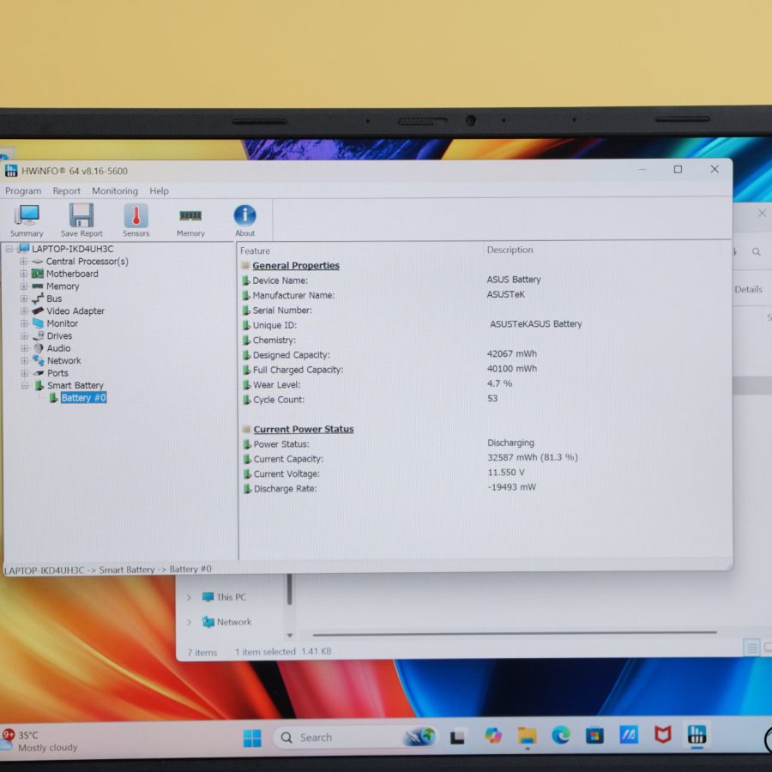Expand the Bus tree node

click(24, 299)
